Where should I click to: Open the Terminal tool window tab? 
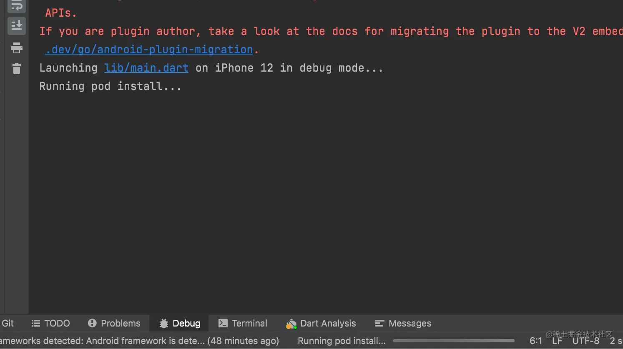click(x=243, y=323)
